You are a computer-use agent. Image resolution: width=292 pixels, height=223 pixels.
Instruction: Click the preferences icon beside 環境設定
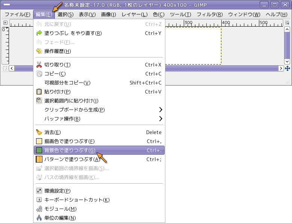point(39,191)
